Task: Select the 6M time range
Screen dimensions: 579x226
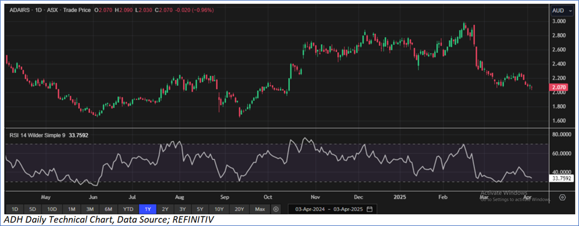Action: click(108, 209)
